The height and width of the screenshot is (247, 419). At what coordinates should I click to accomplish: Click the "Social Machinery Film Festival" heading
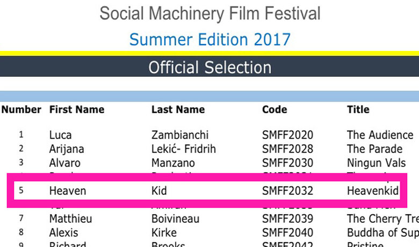click(209, 13)
